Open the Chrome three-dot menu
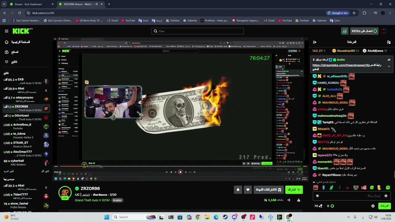This screenshot has height=222, width=395. pos(390,13)
